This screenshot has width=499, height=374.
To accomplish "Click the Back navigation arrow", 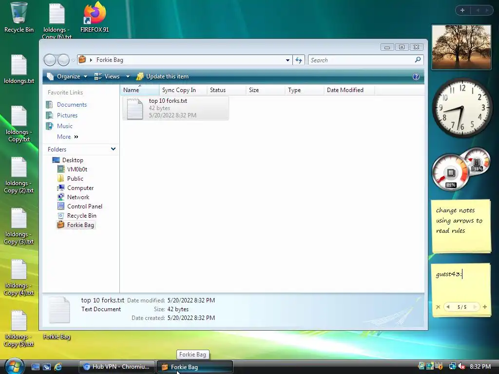I will [x=50, y=60].
